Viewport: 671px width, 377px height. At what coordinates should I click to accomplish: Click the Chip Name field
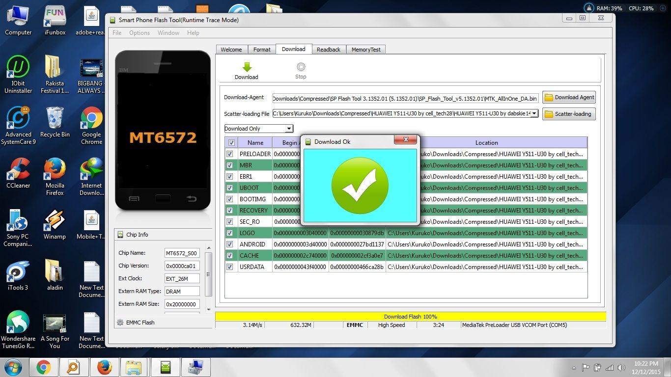click(182, 253)
